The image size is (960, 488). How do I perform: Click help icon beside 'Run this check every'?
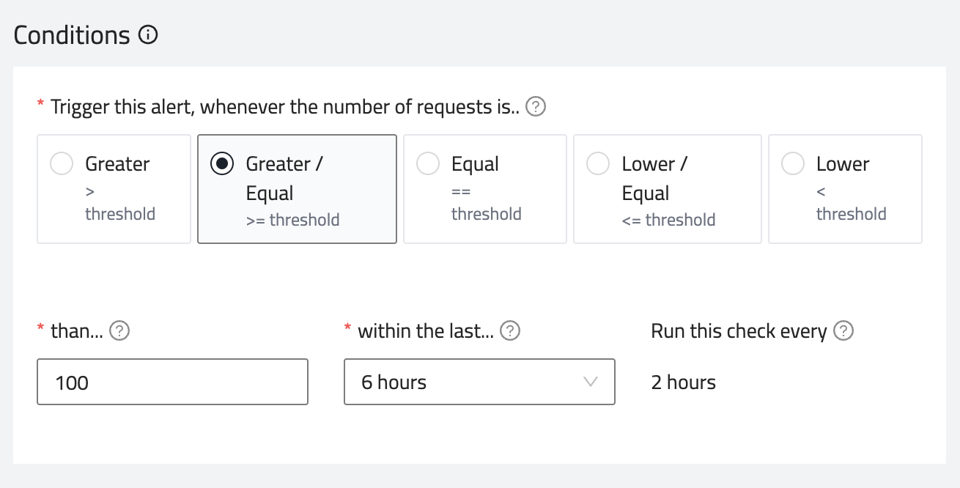(844, 331)
